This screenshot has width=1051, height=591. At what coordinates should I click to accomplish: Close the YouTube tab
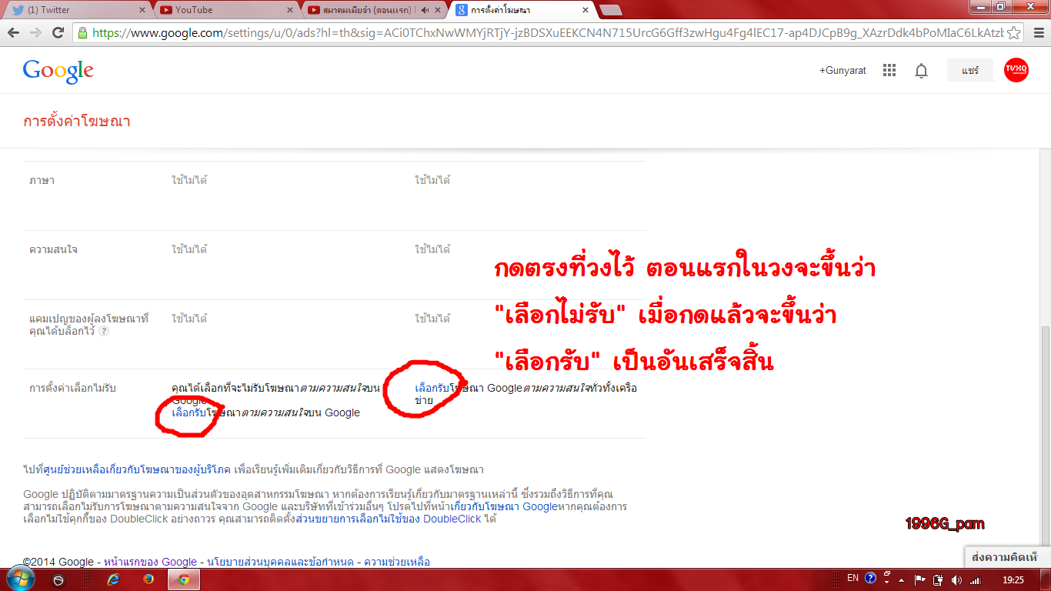(290, 10)
